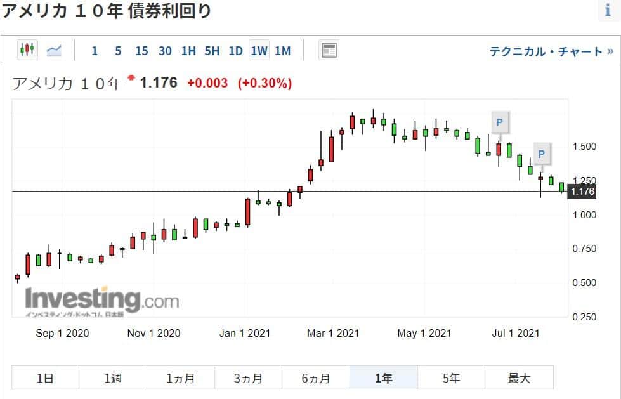Switch to the 5年 range tab
This screenshot has height=399, width=621.
tap(451, 378)
